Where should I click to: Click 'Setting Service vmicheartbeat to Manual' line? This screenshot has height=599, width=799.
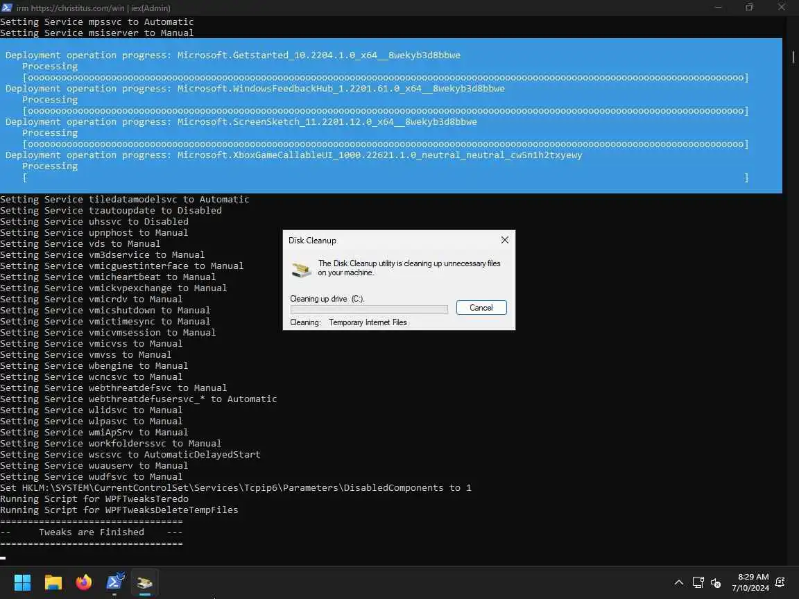coord(108,277)
